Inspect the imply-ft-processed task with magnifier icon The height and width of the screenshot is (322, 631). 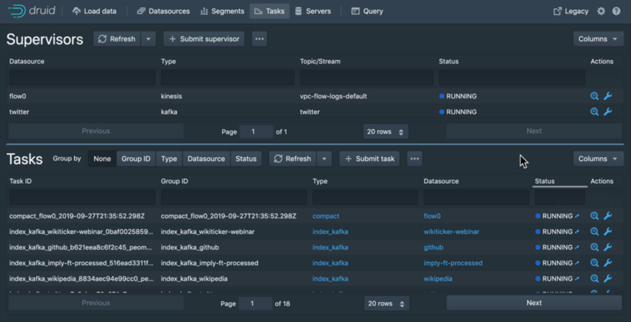click(x=595, y=263)
